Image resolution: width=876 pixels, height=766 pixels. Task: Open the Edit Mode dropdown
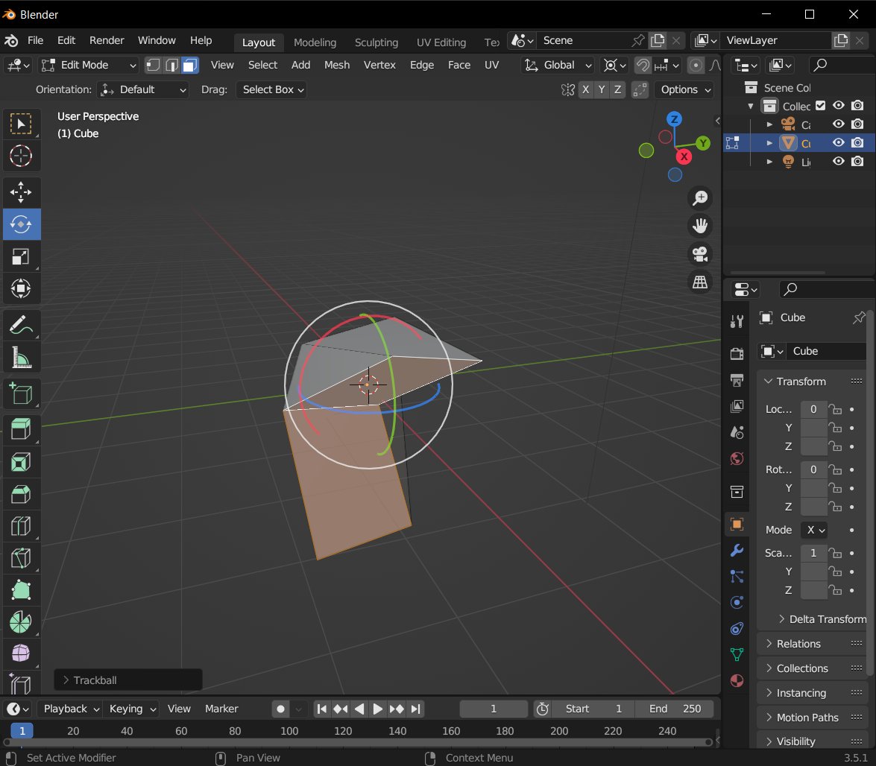point(88,66)
